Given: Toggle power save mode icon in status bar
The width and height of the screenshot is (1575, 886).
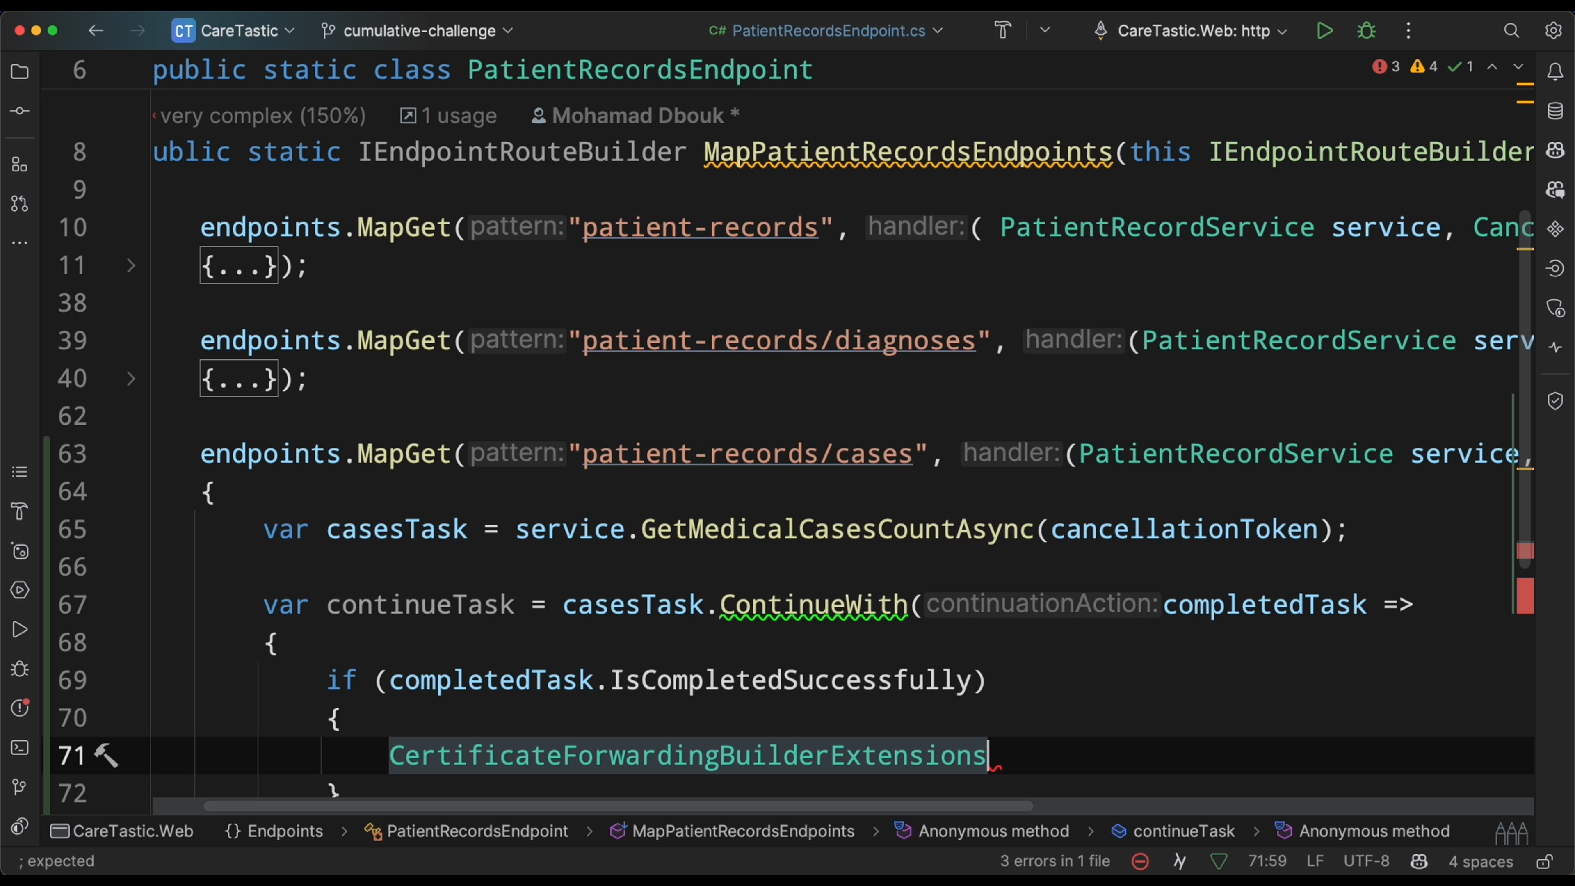Looking at the screenshot, I should point(1180,861).
